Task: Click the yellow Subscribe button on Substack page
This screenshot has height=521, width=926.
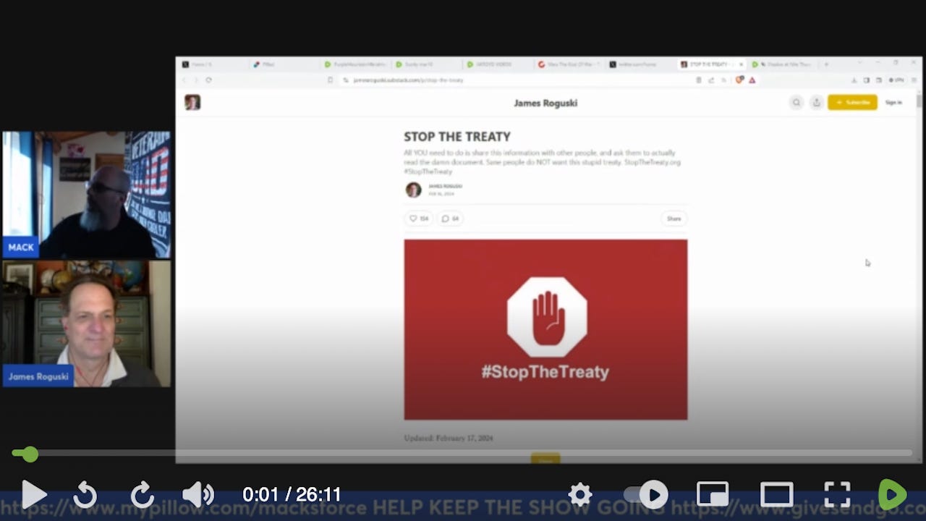Action: (852, 103)
